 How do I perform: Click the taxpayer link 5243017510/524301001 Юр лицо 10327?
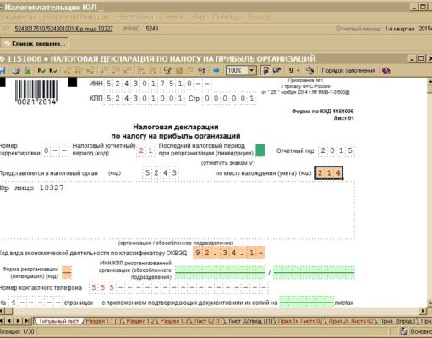click(63, 29)
